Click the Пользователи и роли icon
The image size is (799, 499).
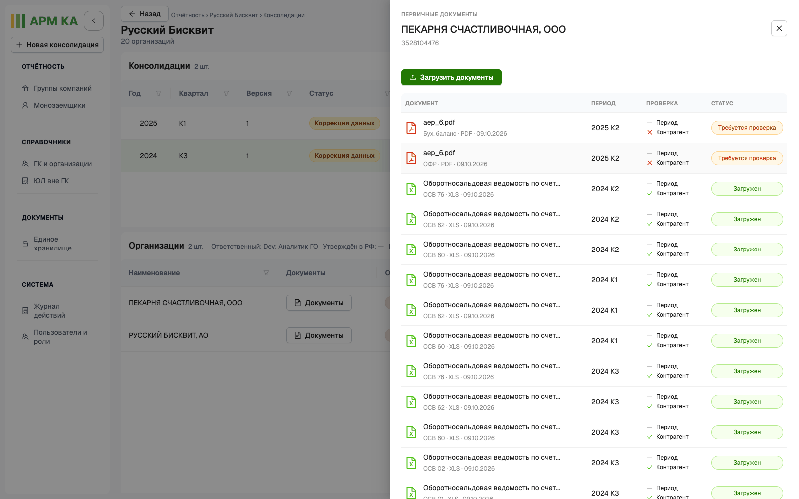25,337
